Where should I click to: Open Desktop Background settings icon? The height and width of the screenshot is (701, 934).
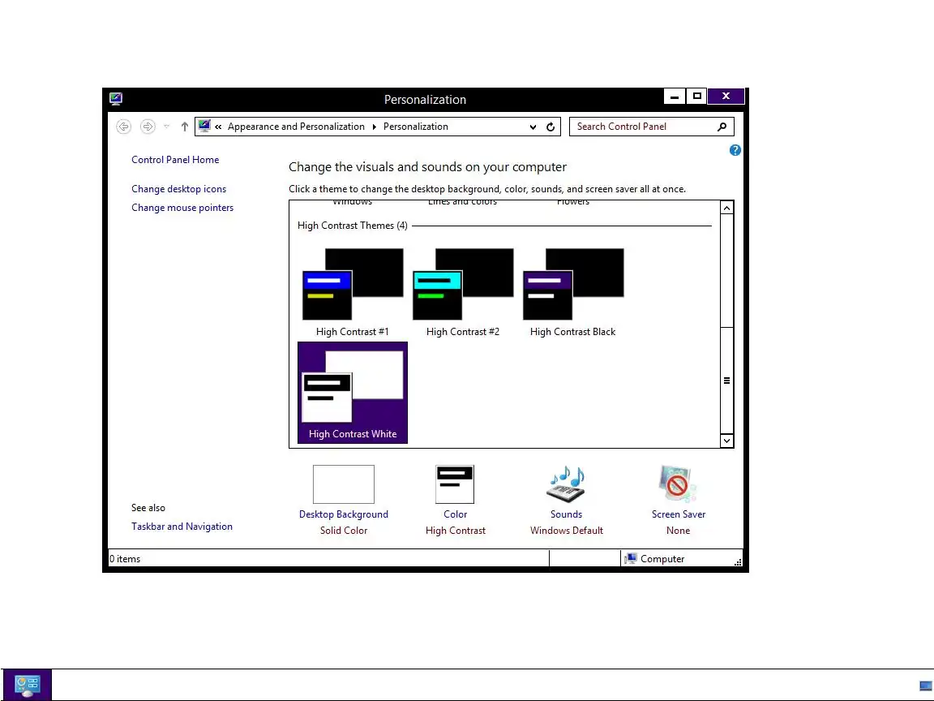coord(344,484)
